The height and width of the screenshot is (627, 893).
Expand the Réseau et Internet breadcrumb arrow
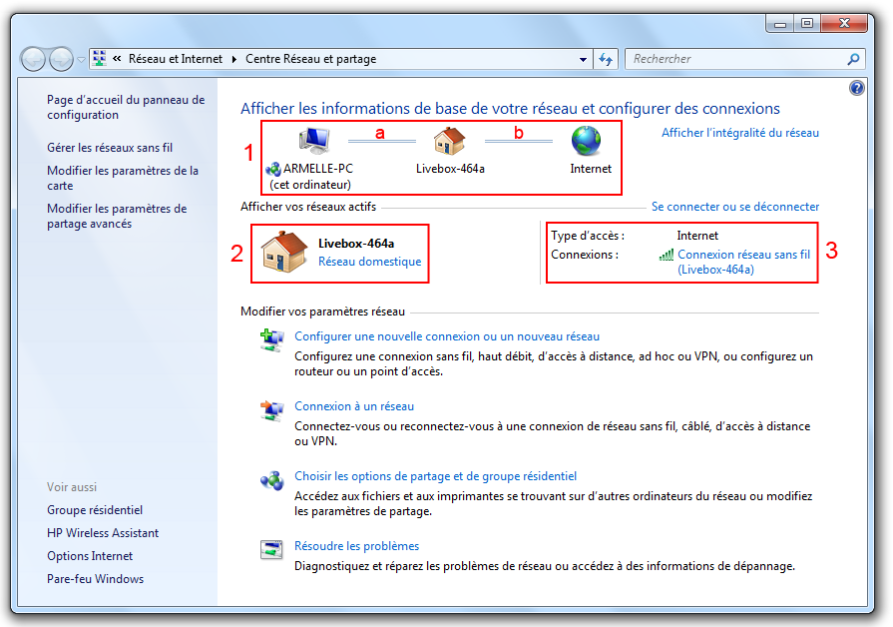click(234, 59)
